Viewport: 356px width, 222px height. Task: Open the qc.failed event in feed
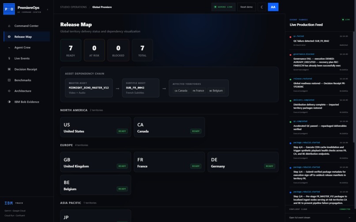pyautogui.click(x=319, y=41)
